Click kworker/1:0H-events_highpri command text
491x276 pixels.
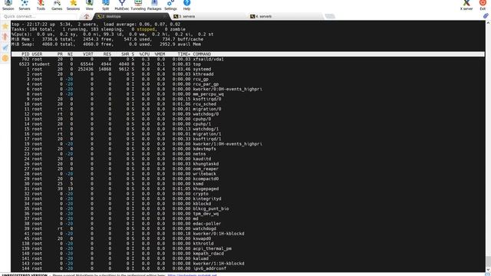point(228,144)
